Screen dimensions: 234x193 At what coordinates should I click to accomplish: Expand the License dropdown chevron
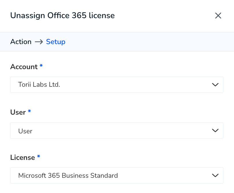(215, 175)
